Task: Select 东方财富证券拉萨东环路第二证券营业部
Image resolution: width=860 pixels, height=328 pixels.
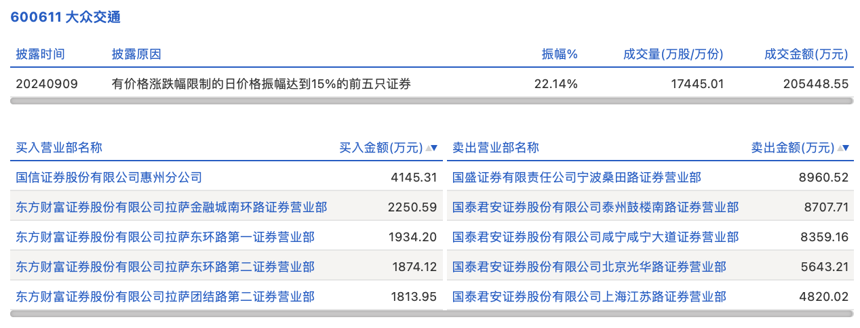Action: pyautogui.click(x=165, y=267)
